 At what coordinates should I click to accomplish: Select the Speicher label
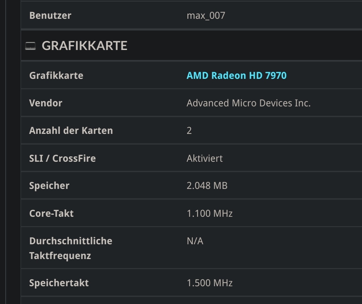point(49,186)
